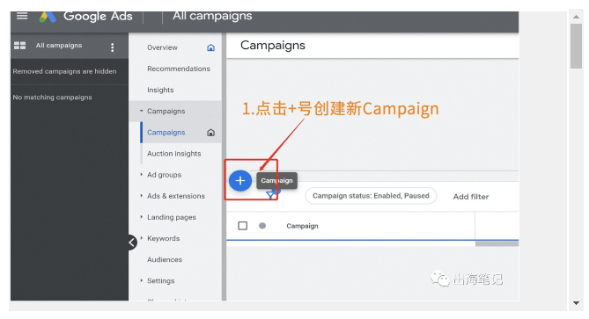Screen dimensions: 589x319
Task: Open Auction insights
Action: pos(174,154)
